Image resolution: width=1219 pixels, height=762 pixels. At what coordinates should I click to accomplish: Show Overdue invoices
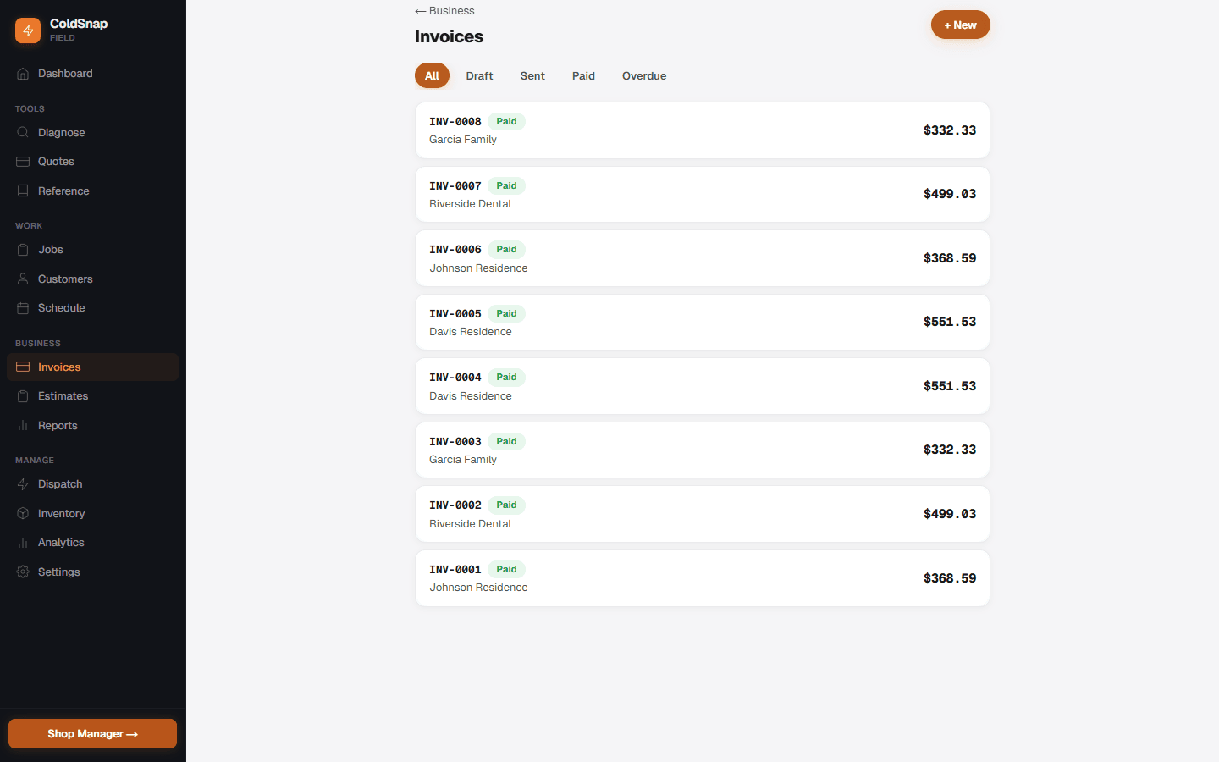[644, 75]
